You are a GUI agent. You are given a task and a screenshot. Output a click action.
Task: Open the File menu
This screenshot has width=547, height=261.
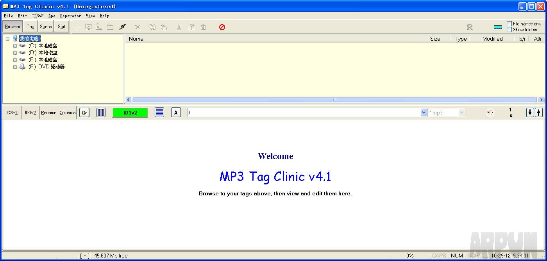point(8,16)
